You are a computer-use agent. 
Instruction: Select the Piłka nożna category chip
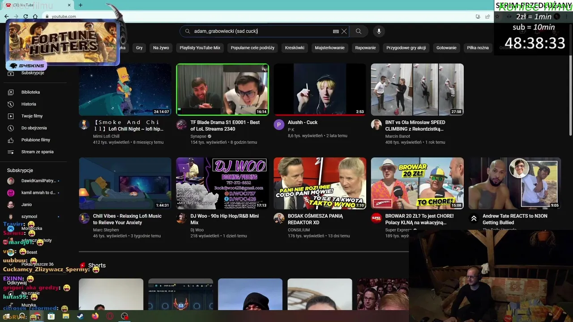pos(478,48)
